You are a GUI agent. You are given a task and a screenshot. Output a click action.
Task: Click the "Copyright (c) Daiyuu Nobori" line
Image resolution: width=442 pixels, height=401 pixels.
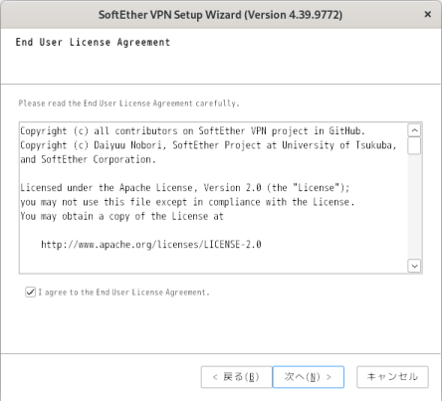pyautogui.click(x=208, y=145)
